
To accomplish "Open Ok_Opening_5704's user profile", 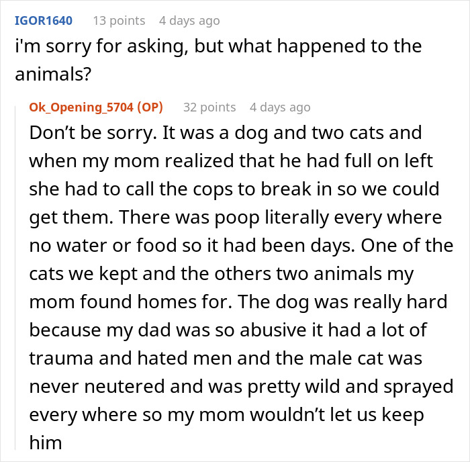I will click(82, 107).
